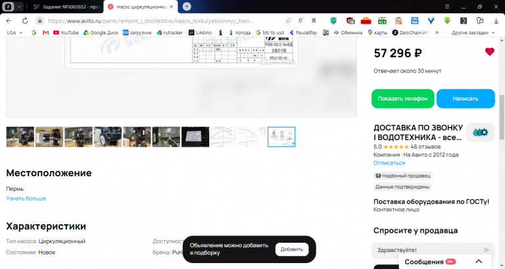Open the LTC price extension icon
The image size is (505, 269).
click(x=382, y=20)
